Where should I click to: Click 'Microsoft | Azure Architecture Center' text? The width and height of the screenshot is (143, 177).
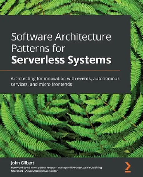(34, 171)
